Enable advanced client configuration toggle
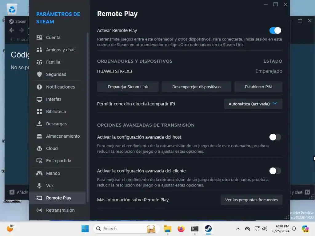 (x=275, y=171)
